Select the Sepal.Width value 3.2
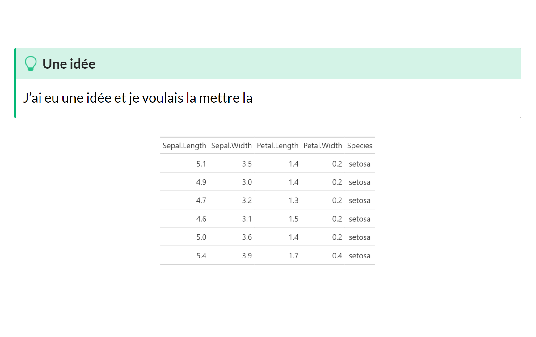This screenshot has height=337, width=536. pyautogui.click(x=247, y=200)
